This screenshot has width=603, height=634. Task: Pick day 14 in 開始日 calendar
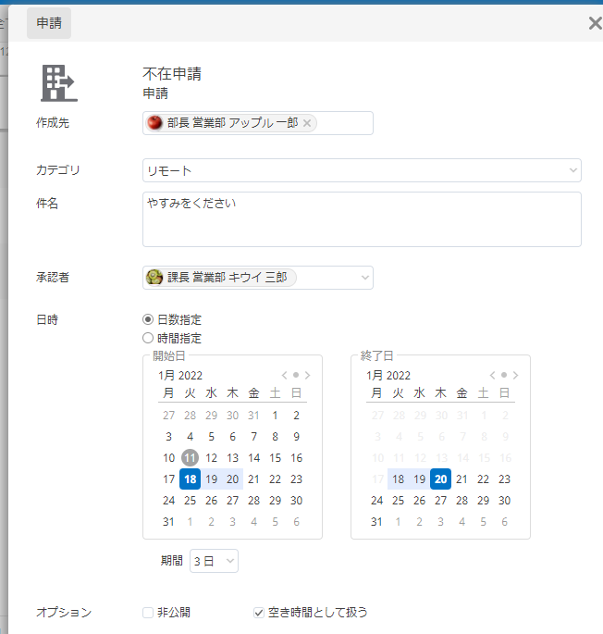[253, 458]
